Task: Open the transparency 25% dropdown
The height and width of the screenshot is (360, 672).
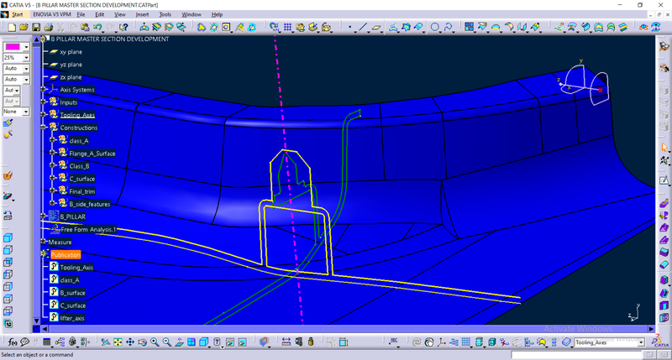Action: click(x=27, y=58)
